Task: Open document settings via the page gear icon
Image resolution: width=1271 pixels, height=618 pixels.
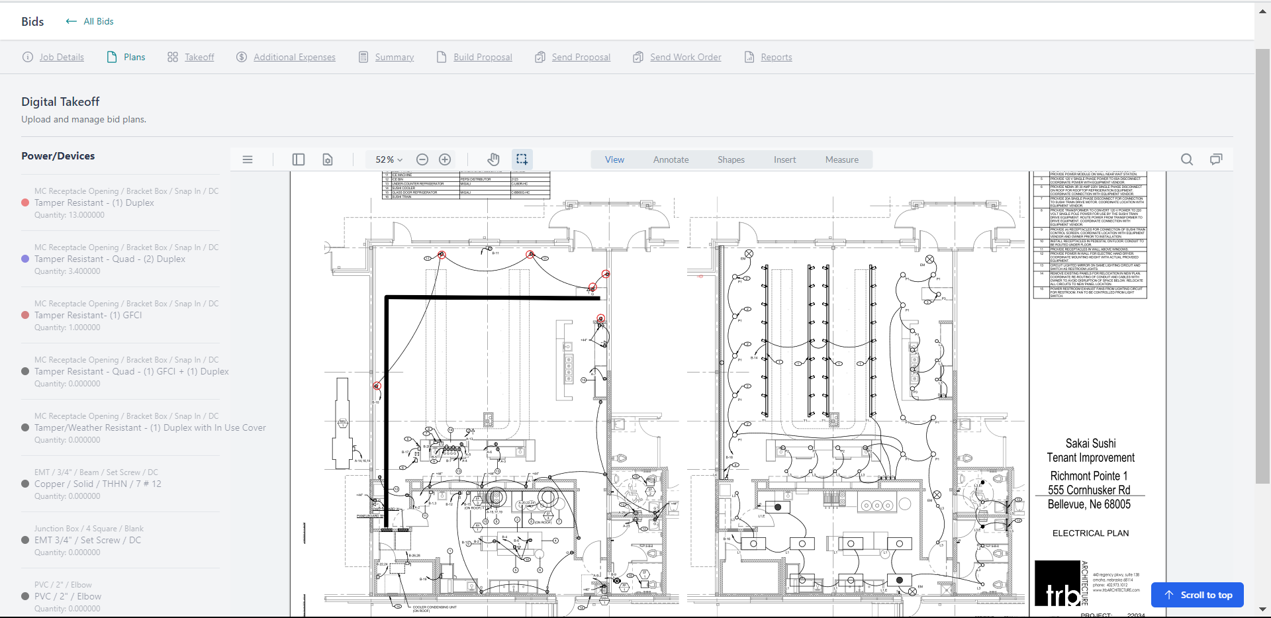Action: (x=327, y=159)
